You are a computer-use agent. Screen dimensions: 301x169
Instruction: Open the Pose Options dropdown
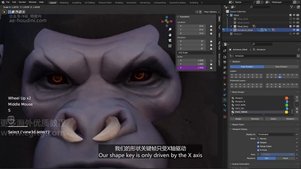212,12
